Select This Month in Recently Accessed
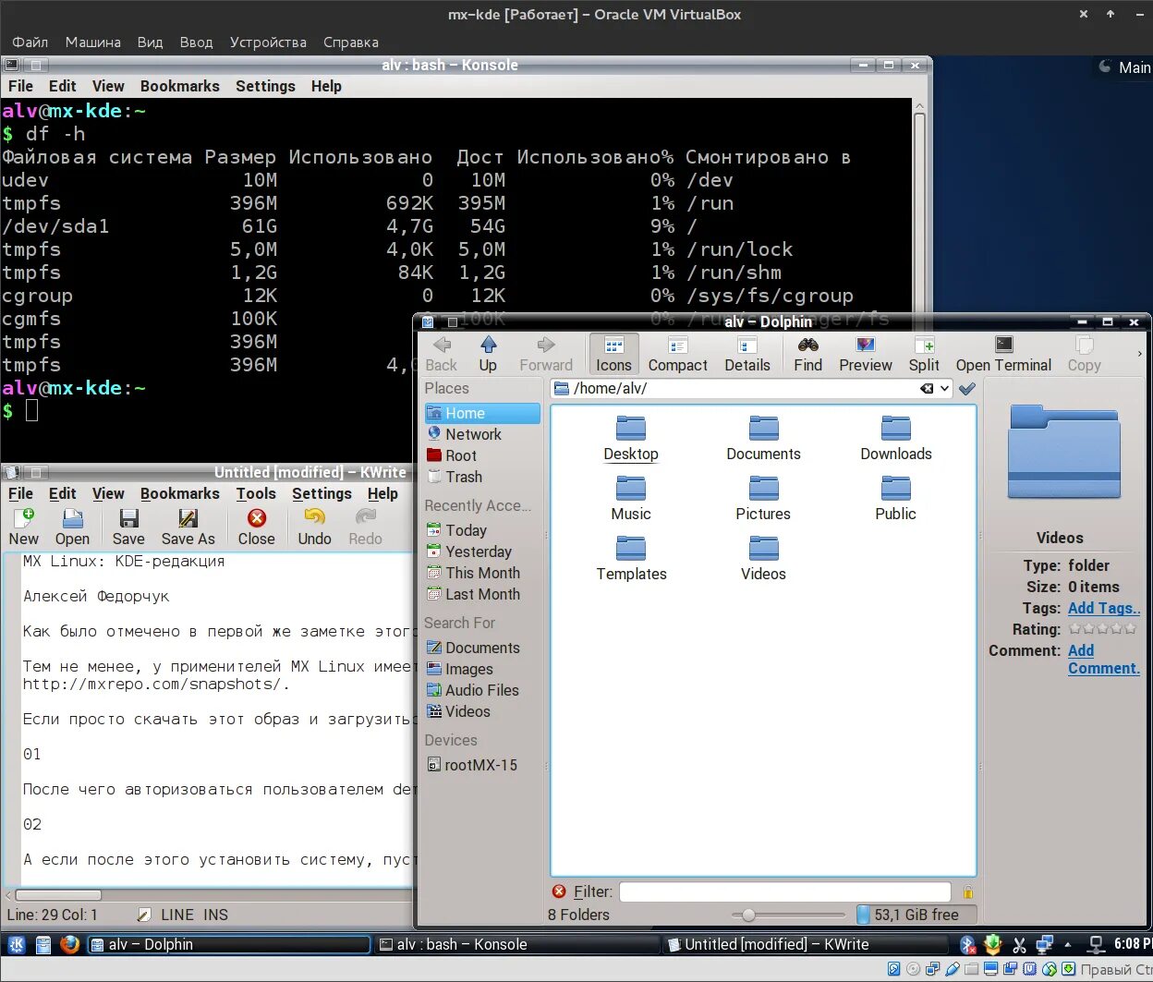Screen dimensions: 1153x982 pos(482,573)
